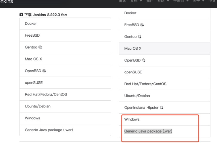Screen dimensions: 217x145
Task: Click the heading text 下载 Jenkins 2.222.3 for:
Action: tap(46, 15)
